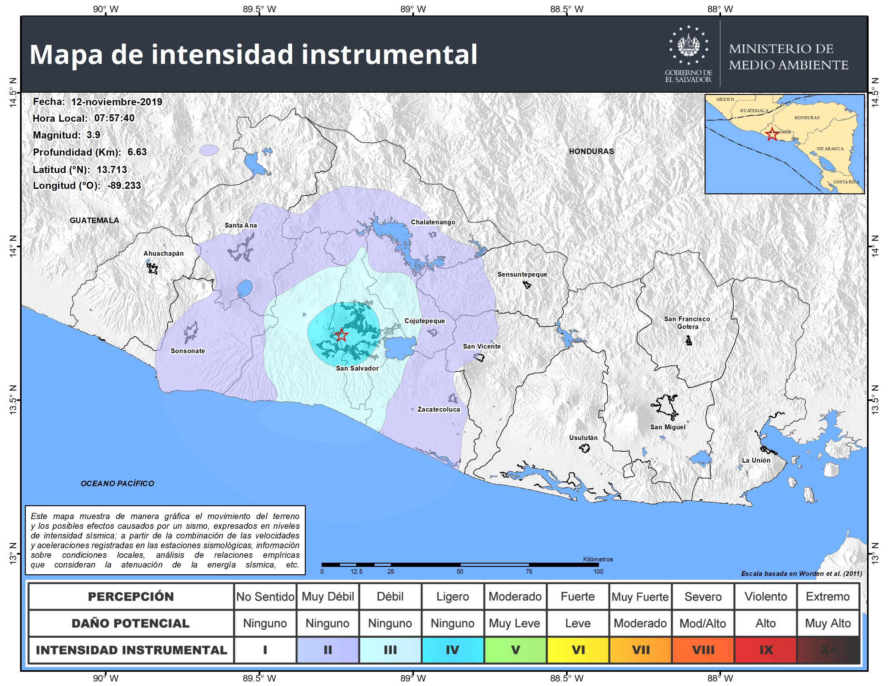Click the 'Santa Ana' city label
This screenshot has width=888, height=686.
tap(241, 225)
